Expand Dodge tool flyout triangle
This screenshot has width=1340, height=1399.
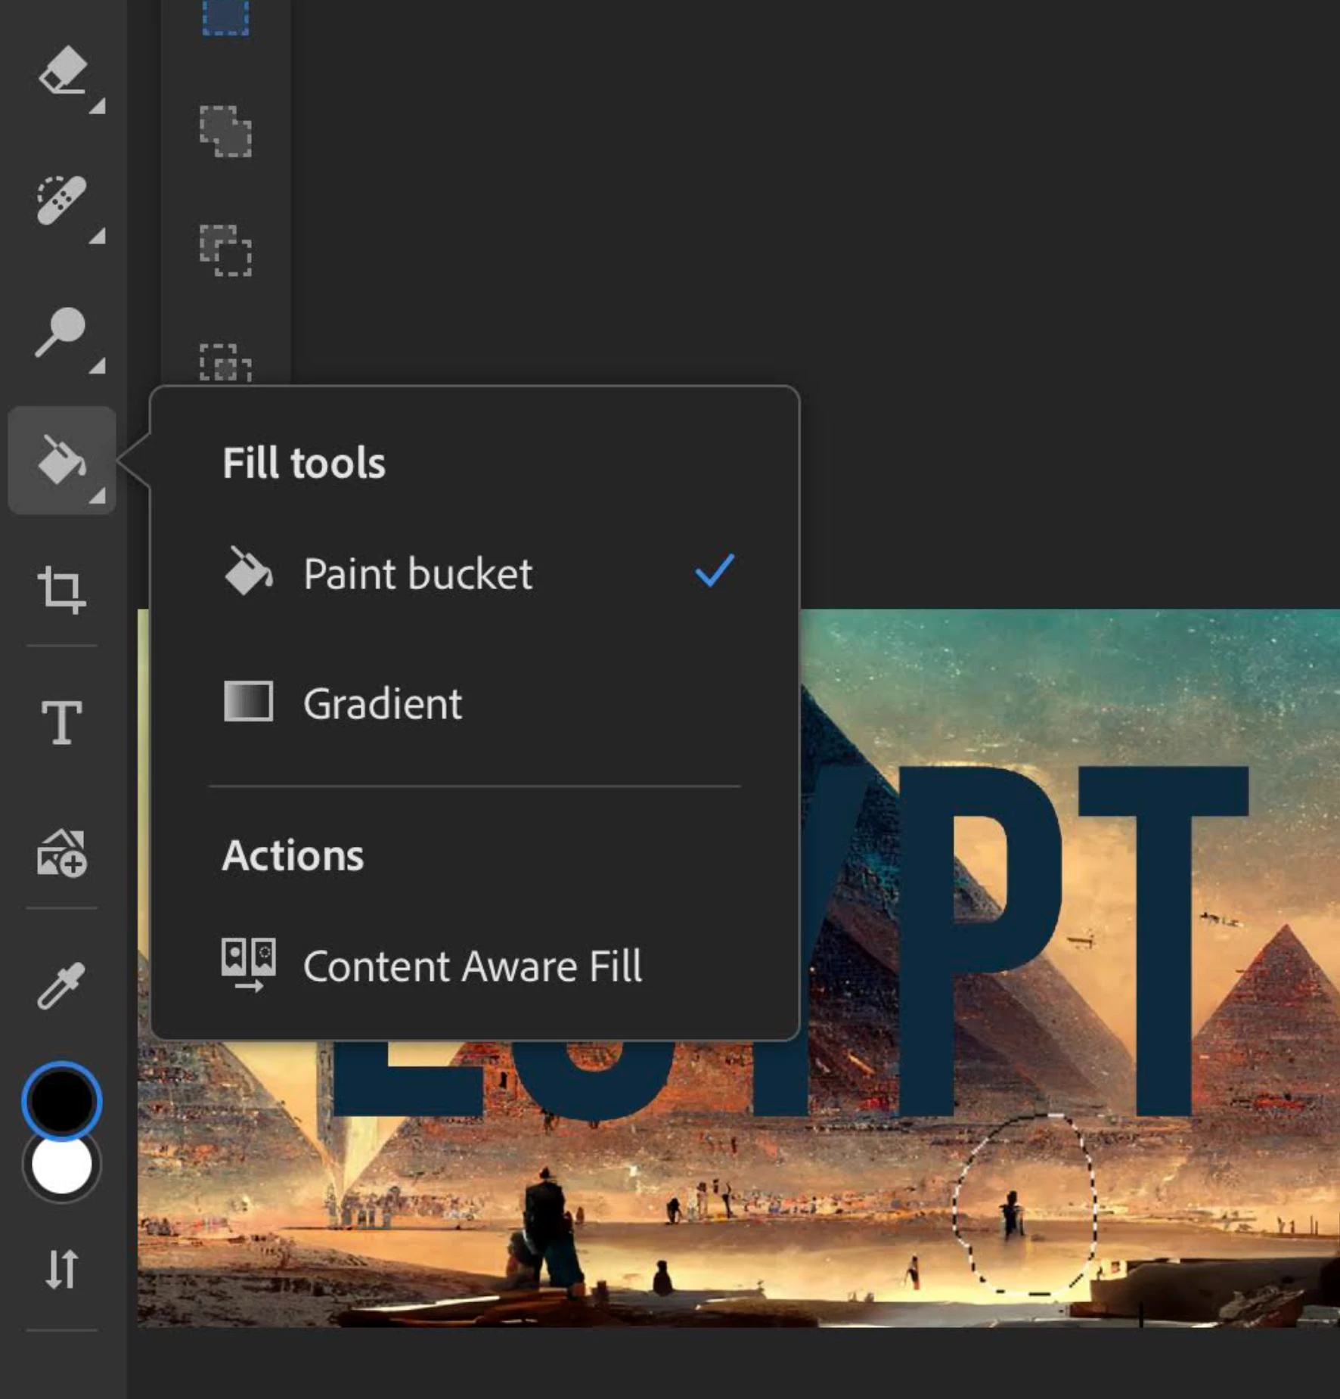(97, 366)
